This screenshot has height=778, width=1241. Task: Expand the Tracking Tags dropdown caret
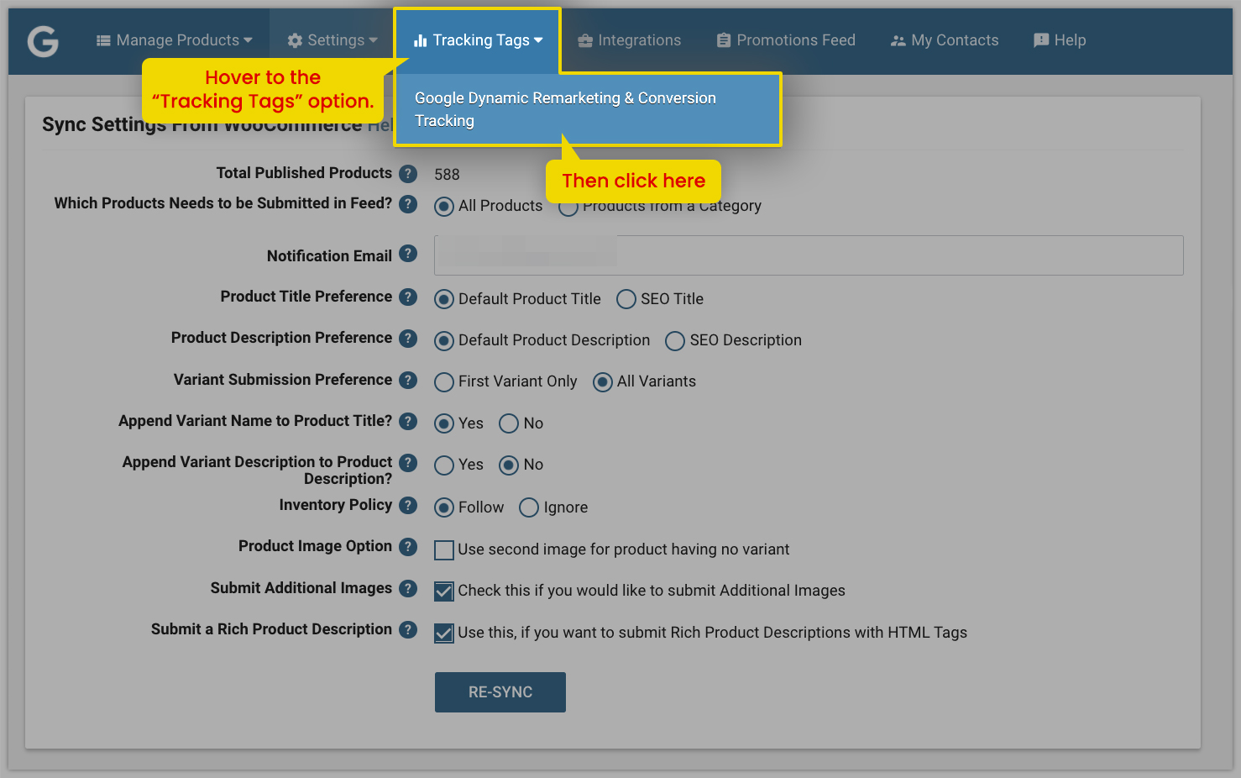point(538,40)
